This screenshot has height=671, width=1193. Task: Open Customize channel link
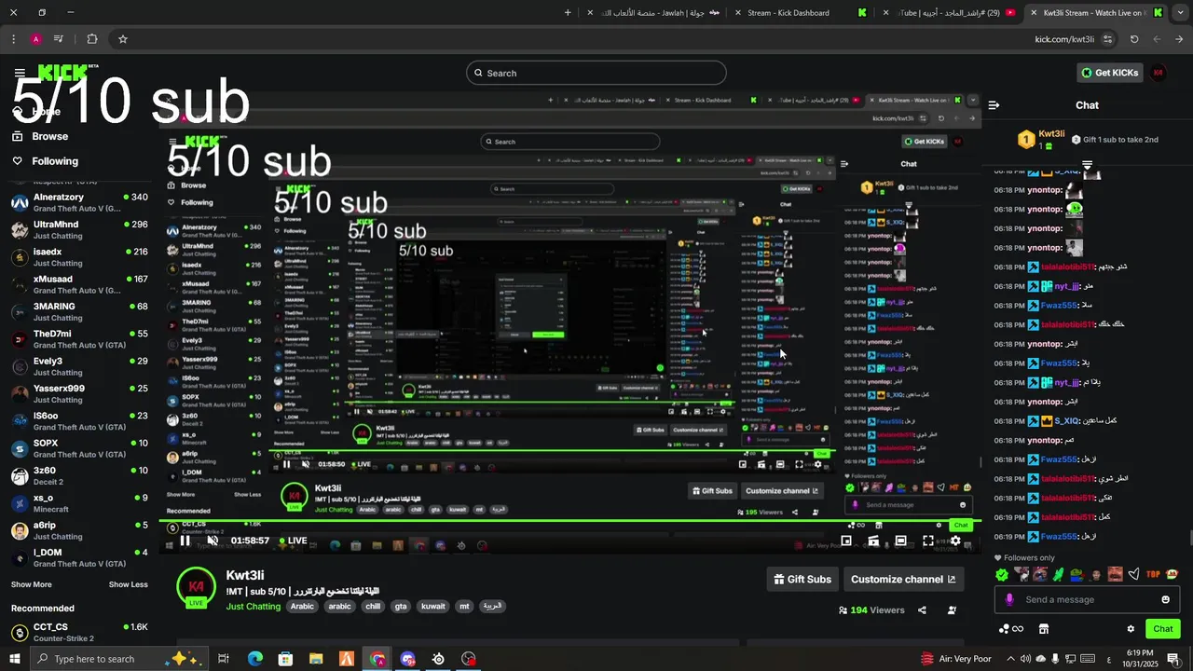click(x=903, y=579)
